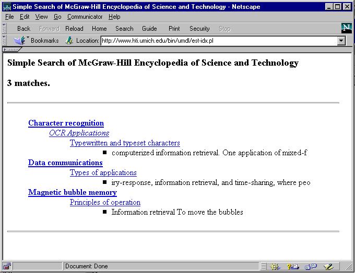Image resolution: width=355 pixels, height=273 pixels.
Task: Click the 'Simple Search of McGraw-Hill' page heading
Action: [x=153, y=63]
